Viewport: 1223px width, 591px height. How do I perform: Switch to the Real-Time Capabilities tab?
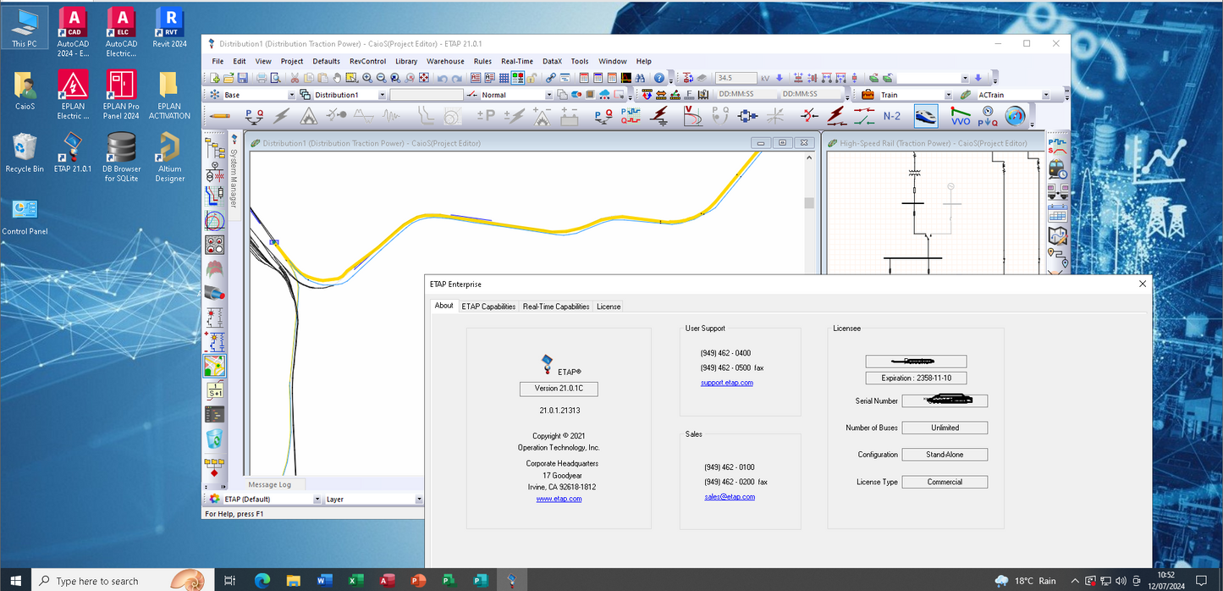pos(556,307)
